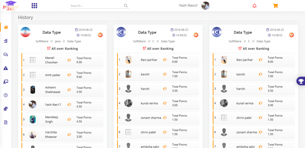Toggle thumbs-up for shrivi patel in right card
This screenshot has width=305, height=148.
pyautogui.click(x=261, y=117)
